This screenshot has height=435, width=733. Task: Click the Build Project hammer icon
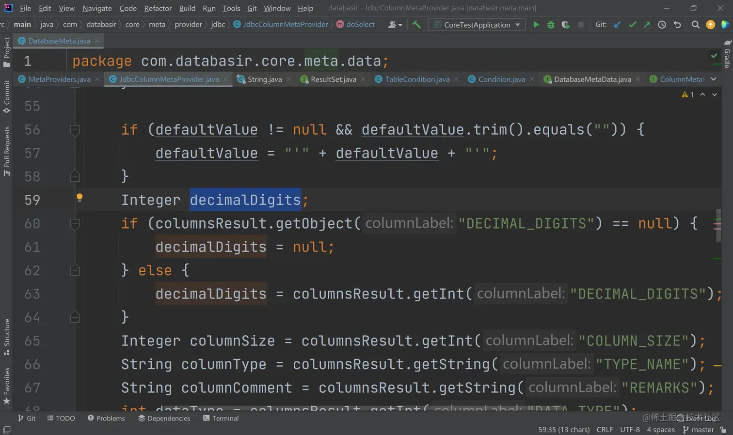(x=416, y=24)
